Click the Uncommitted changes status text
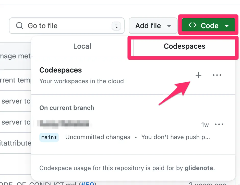240x185 pixels. click(98, 137)
